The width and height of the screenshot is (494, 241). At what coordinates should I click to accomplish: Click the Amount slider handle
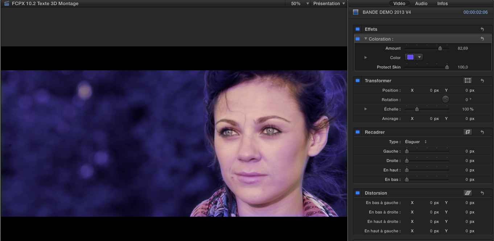pyautogui.click(x=440, y=48)
